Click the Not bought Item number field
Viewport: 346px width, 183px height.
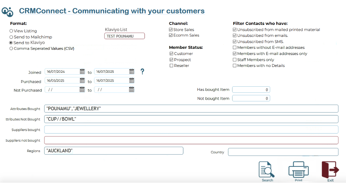click(251, 99)
